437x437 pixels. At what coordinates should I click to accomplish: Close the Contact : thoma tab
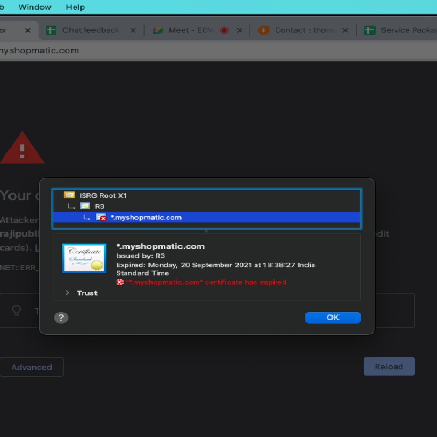click(345, 30)
